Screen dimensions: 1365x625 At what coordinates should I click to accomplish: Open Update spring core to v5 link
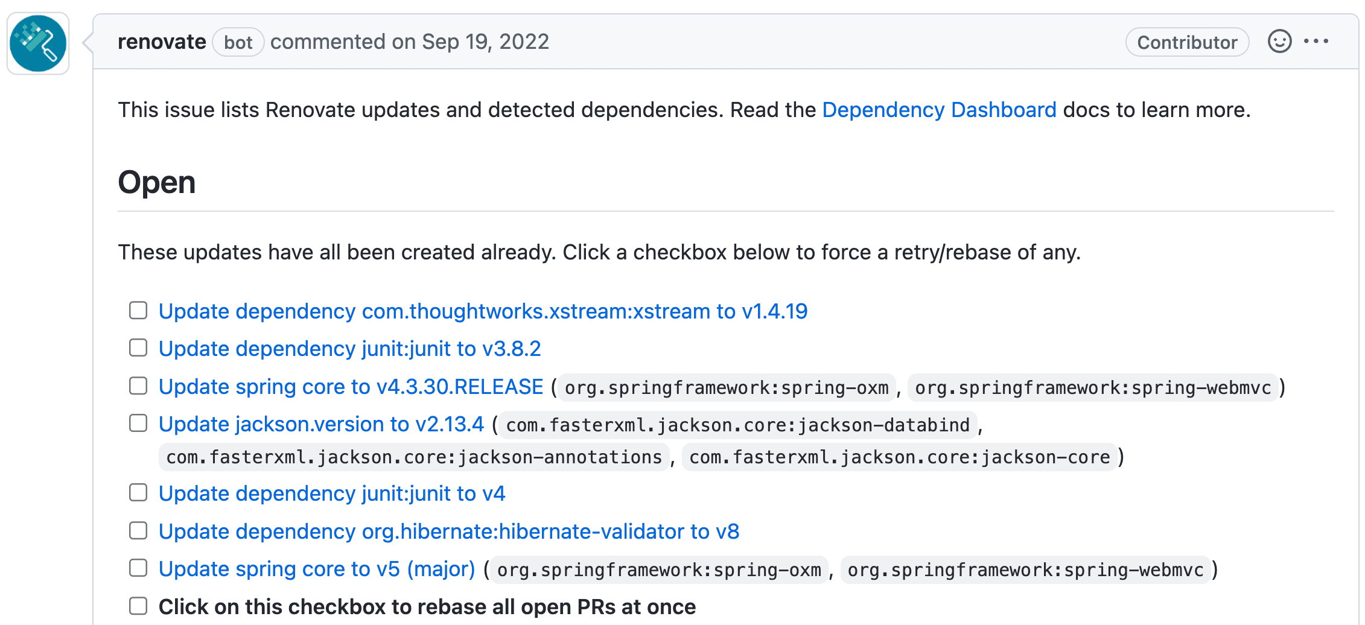pyautogui.click(x=317, y=569)
